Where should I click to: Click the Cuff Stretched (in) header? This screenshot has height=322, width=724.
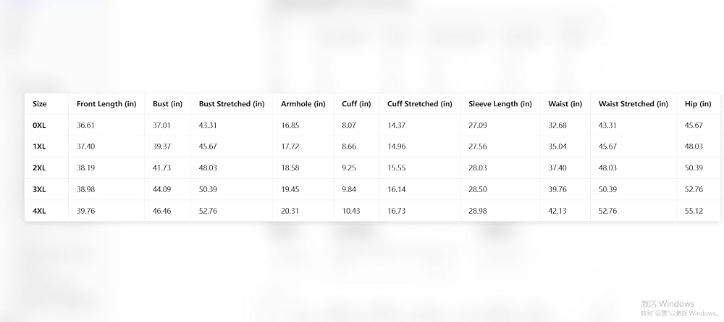420,104
